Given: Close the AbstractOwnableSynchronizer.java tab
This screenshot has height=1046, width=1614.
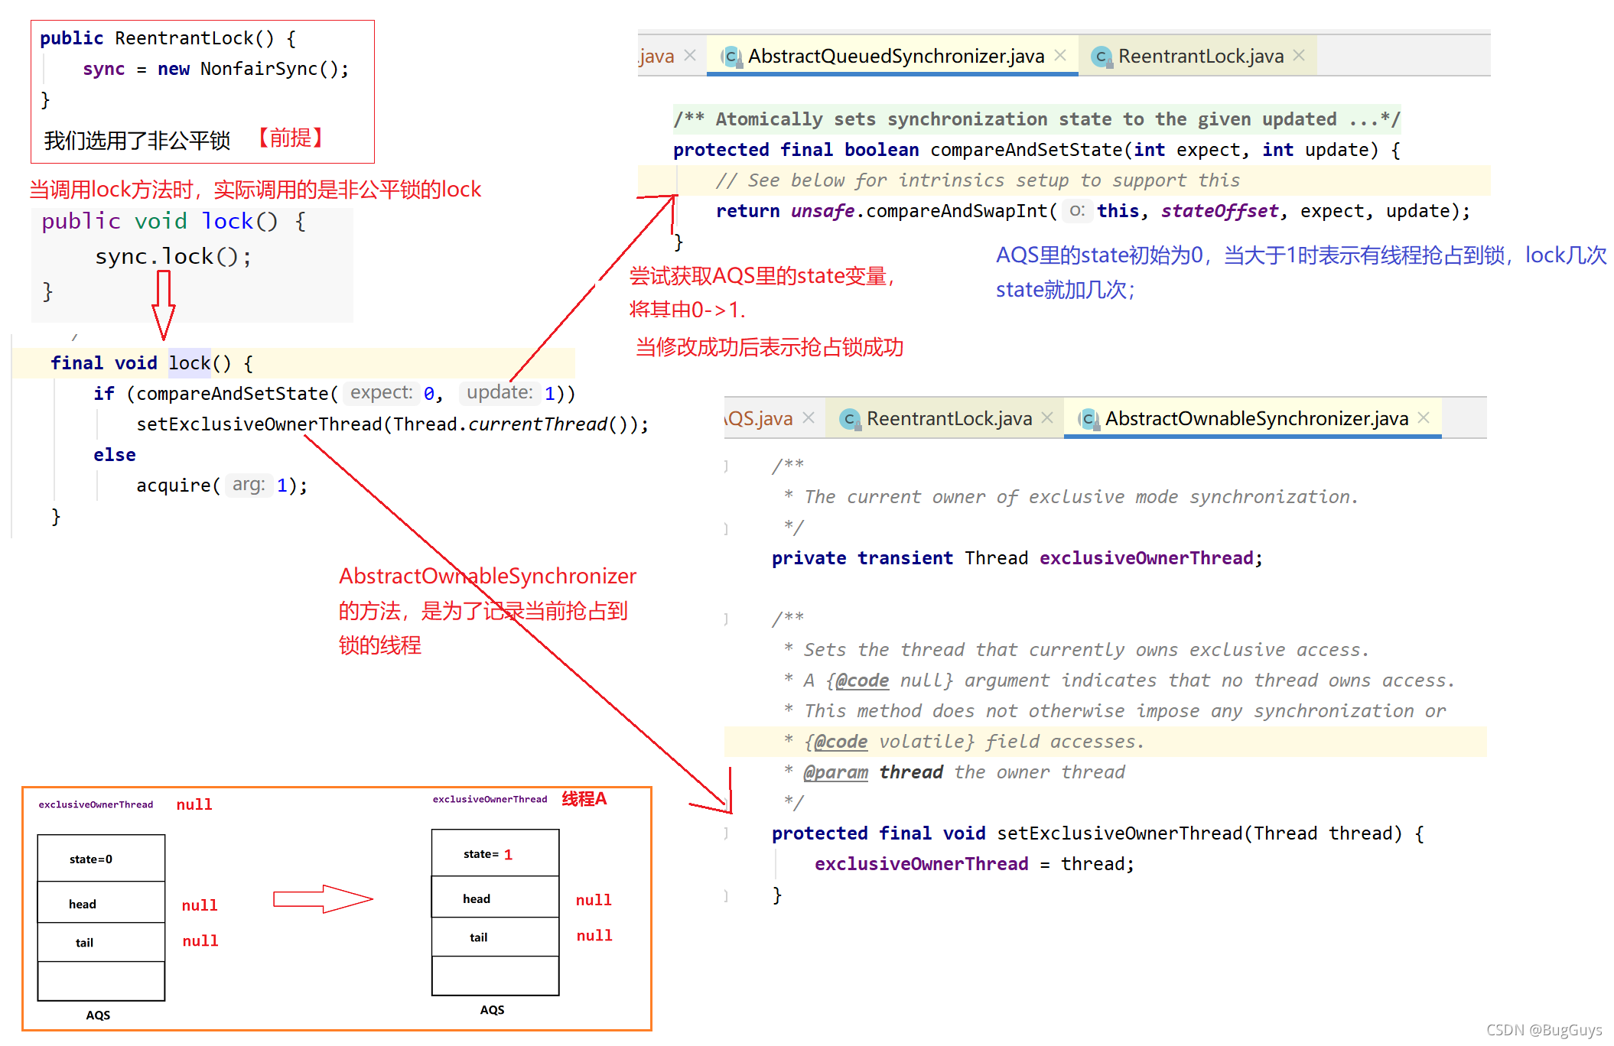Looking at the screenshot, I should point(1424,417).
